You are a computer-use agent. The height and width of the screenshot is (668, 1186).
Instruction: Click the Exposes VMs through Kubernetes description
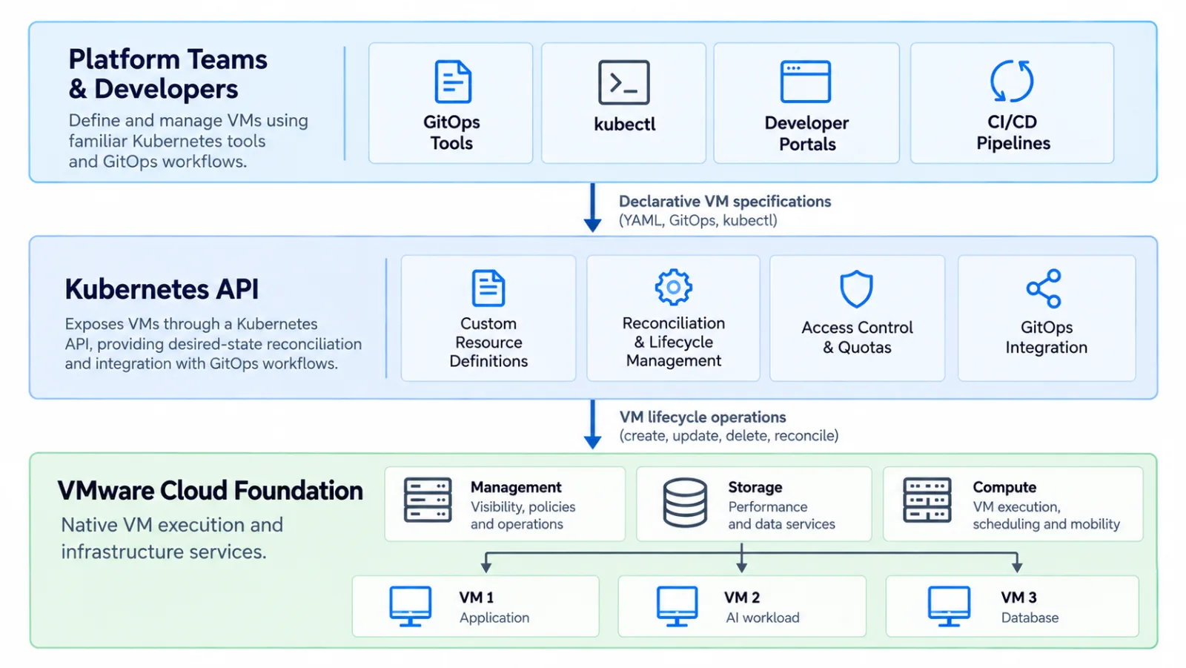click(213, 344)
